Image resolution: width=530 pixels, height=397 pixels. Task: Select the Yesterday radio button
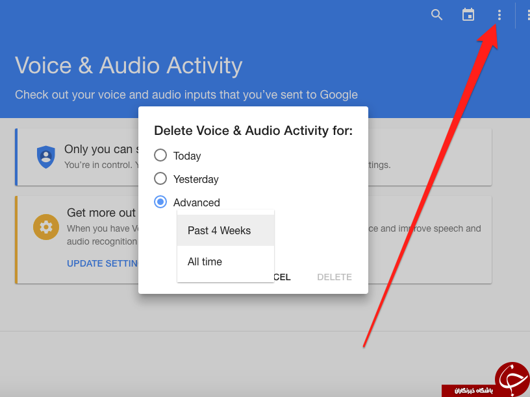(x=160, y=178)
